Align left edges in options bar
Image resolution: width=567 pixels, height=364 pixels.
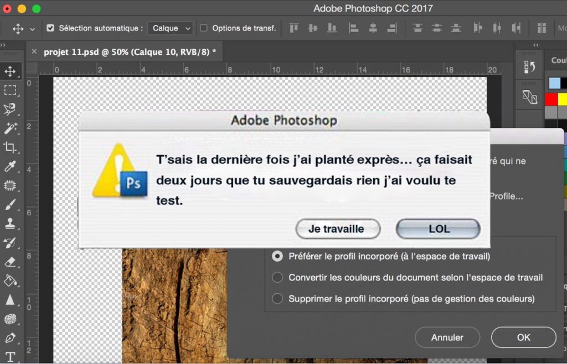tap(354, 28)
